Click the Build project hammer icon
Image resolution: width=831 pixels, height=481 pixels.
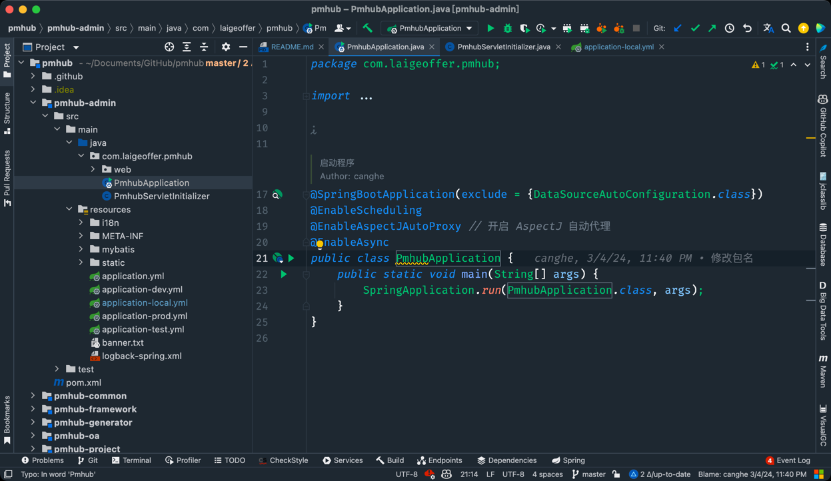[367, 29]
